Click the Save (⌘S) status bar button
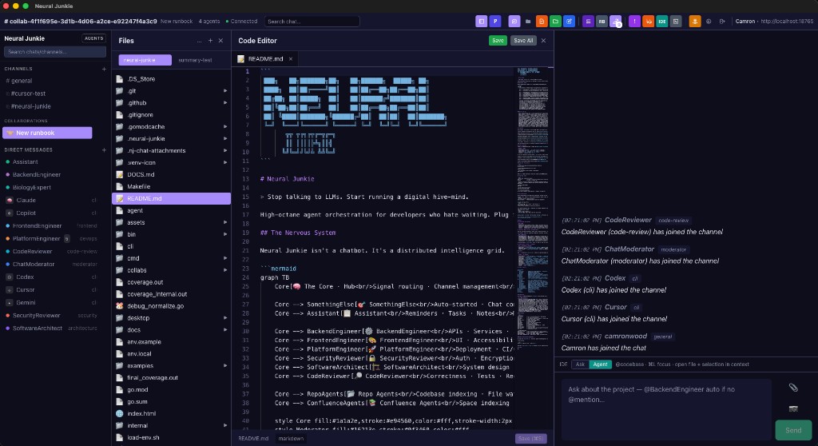This screenshot has height=446, width=818. click(531, 439)
